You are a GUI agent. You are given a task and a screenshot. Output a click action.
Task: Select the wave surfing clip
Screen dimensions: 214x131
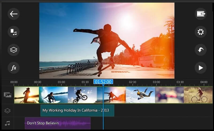click(53, 95)
